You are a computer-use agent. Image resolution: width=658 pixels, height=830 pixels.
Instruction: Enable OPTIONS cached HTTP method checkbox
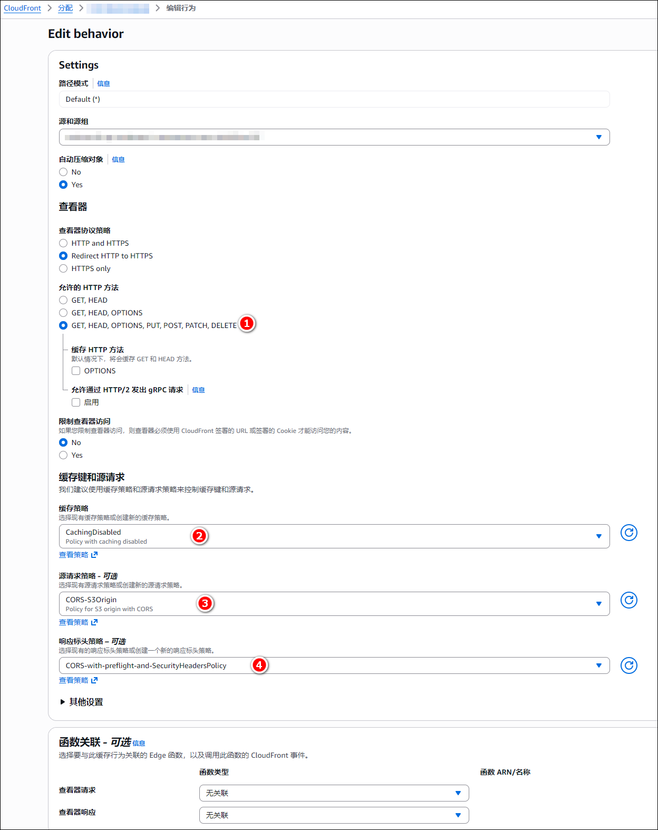pos(76,371)
